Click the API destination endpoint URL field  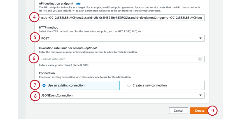[x=122, y=18]
